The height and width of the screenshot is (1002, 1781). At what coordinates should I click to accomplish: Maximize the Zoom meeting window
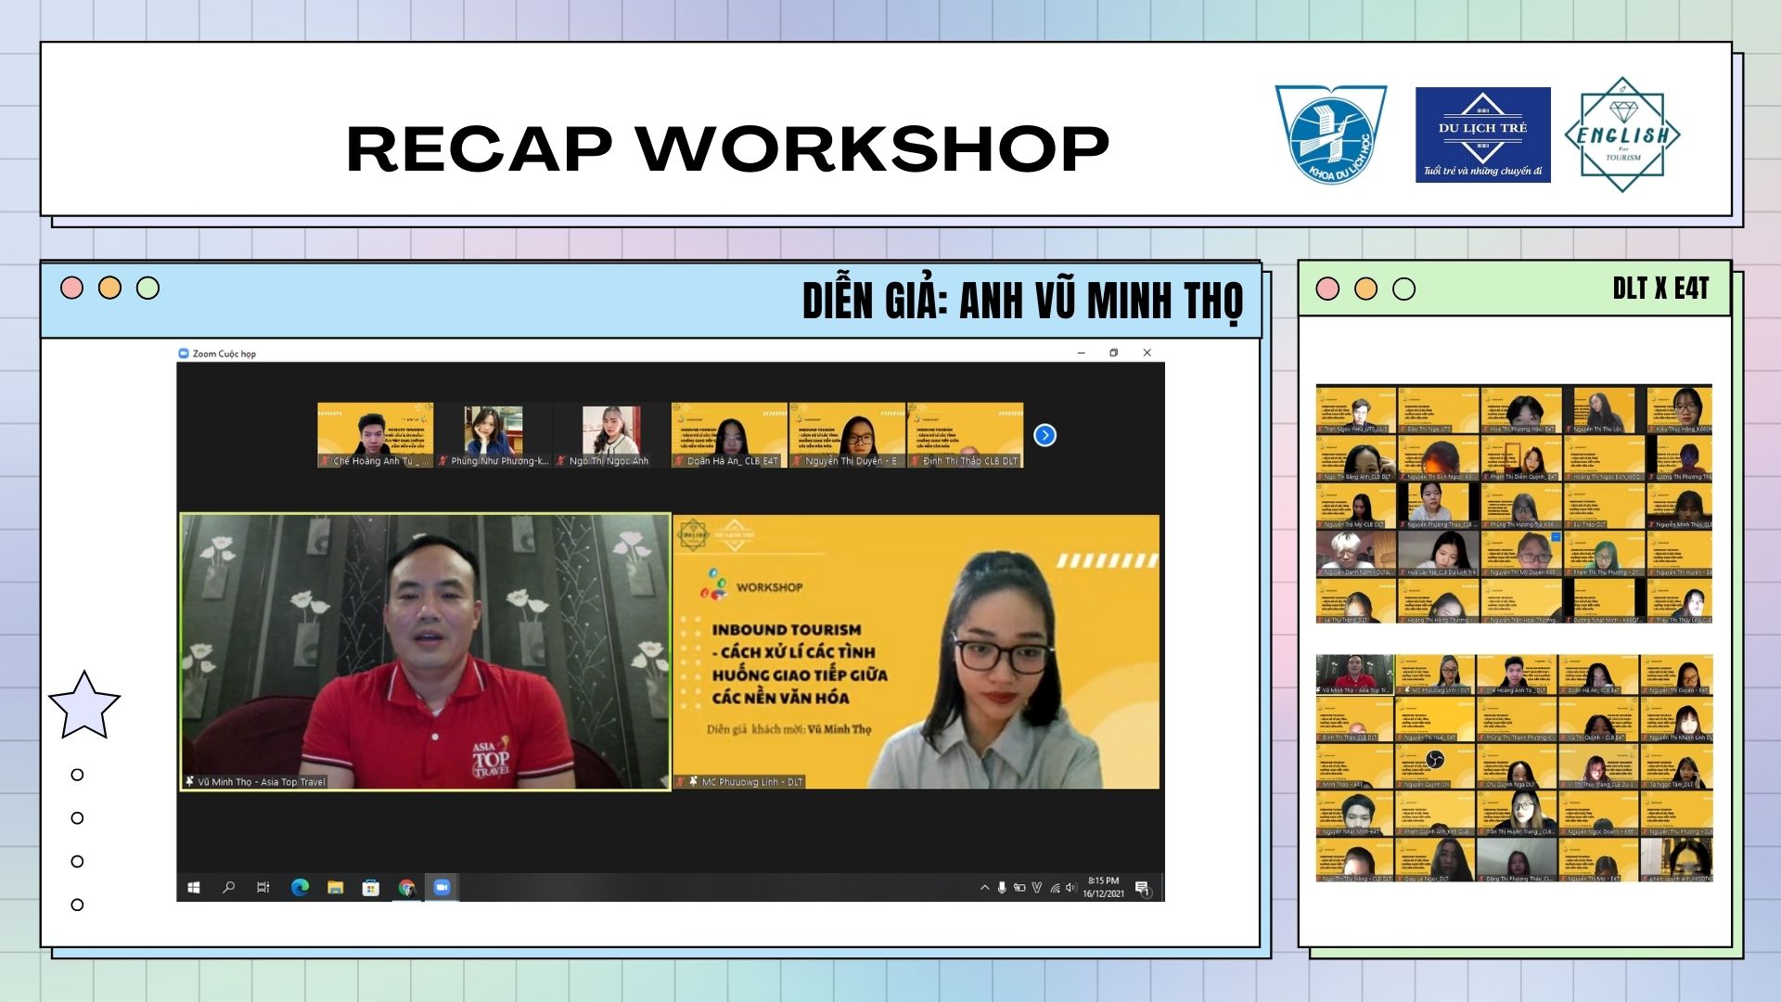click(x=1113, y=353)
